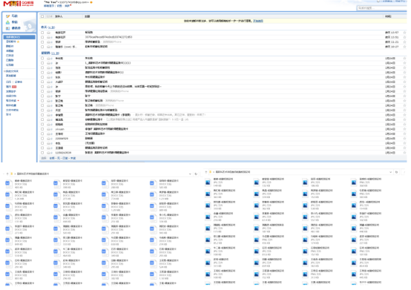
Task: Click the QQ Mail logo
Action: point(19,4)
